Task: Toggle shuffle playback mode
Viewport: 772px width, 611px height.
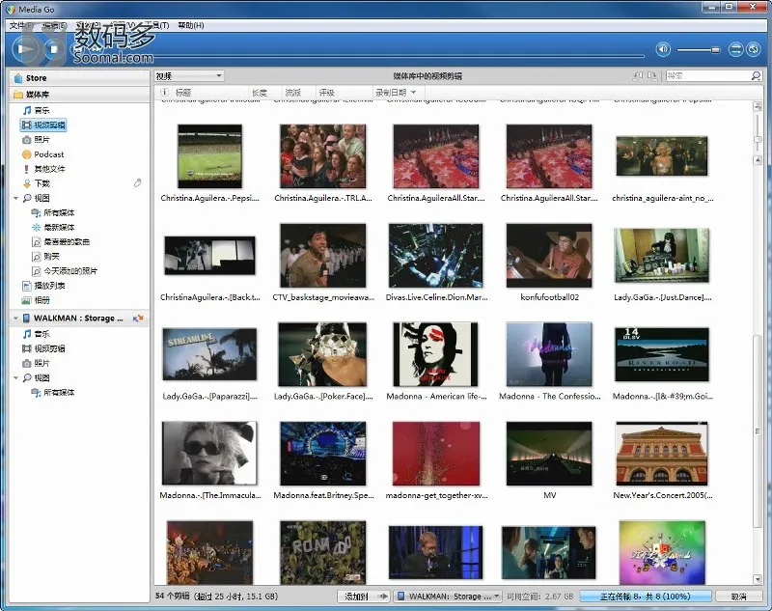Action: point(735,49)
